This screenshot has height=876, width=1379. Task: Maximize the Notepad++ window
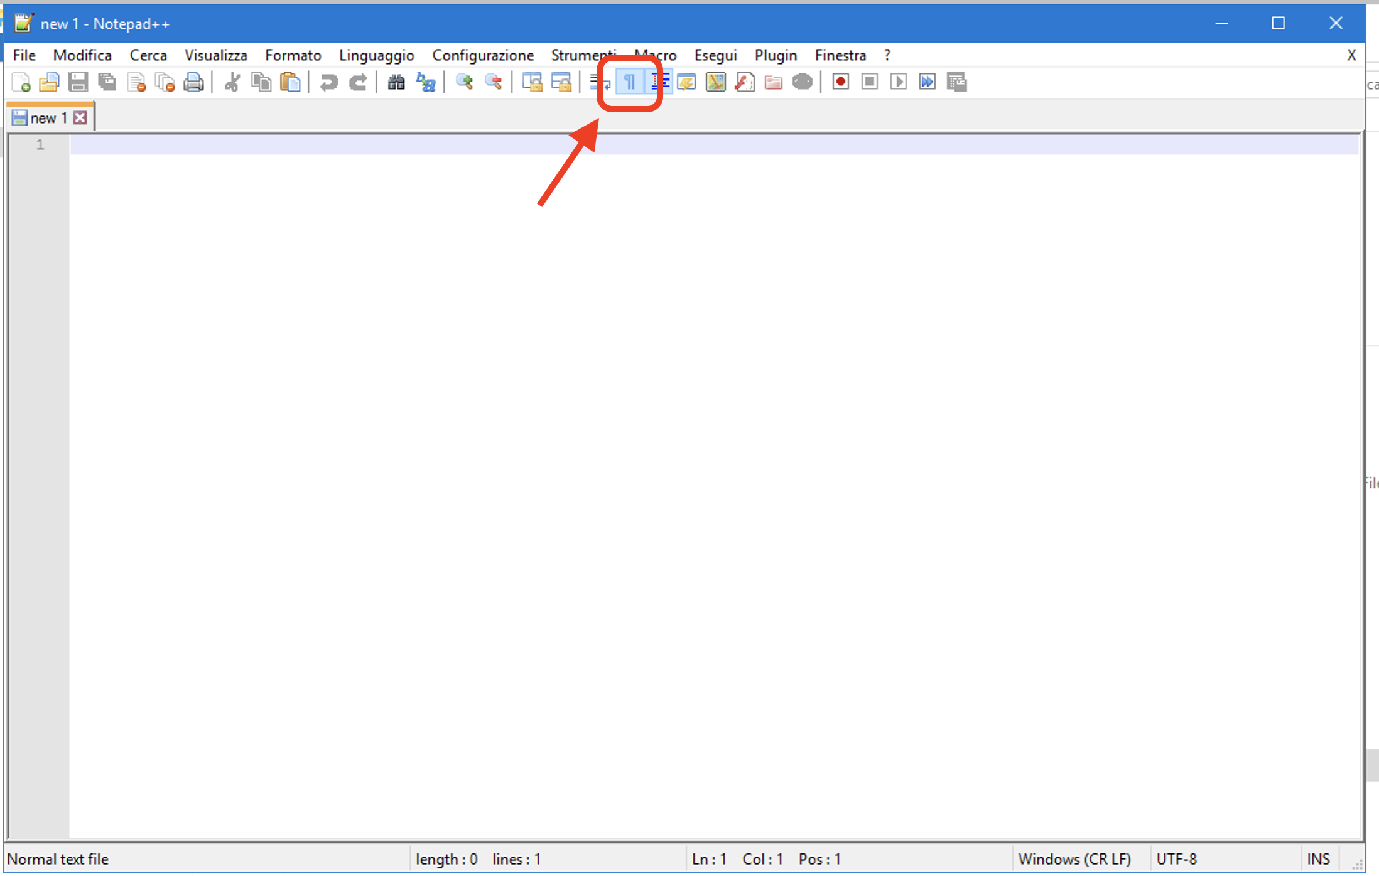coord(1279,23)
